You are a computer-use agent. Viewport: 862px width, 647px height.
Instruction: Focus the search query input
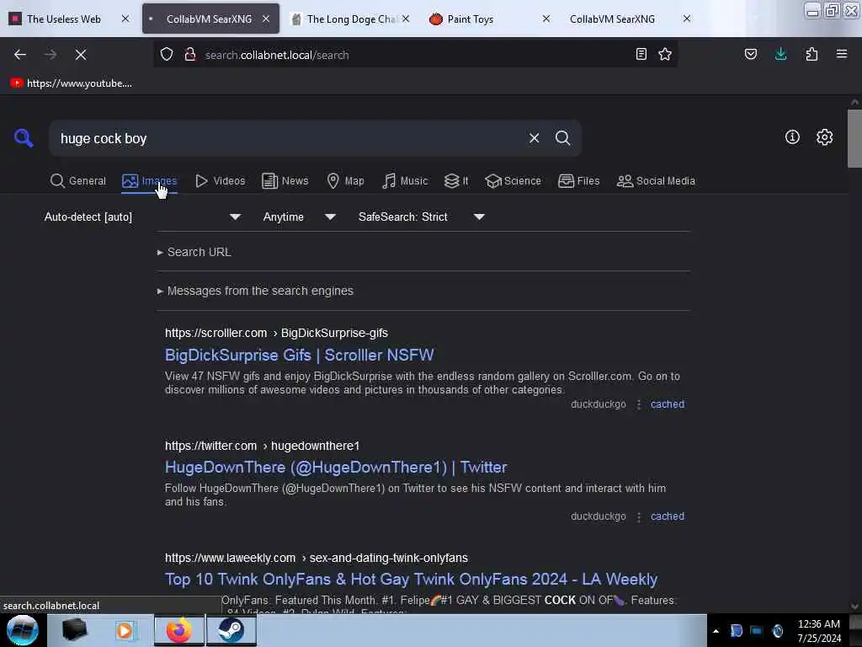[289, 139]
